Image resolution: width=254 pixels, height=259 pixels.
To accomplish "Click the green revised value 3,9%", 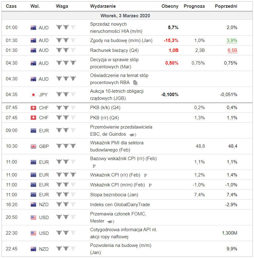I will tap(232, 40).
